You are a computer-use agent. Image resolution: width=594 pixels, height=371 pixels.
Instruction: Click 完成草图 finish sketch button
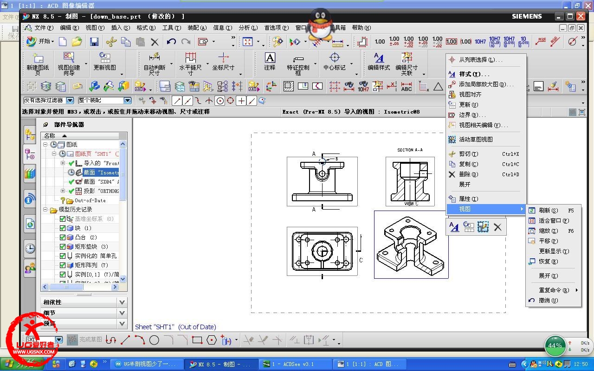click(84, 340)
